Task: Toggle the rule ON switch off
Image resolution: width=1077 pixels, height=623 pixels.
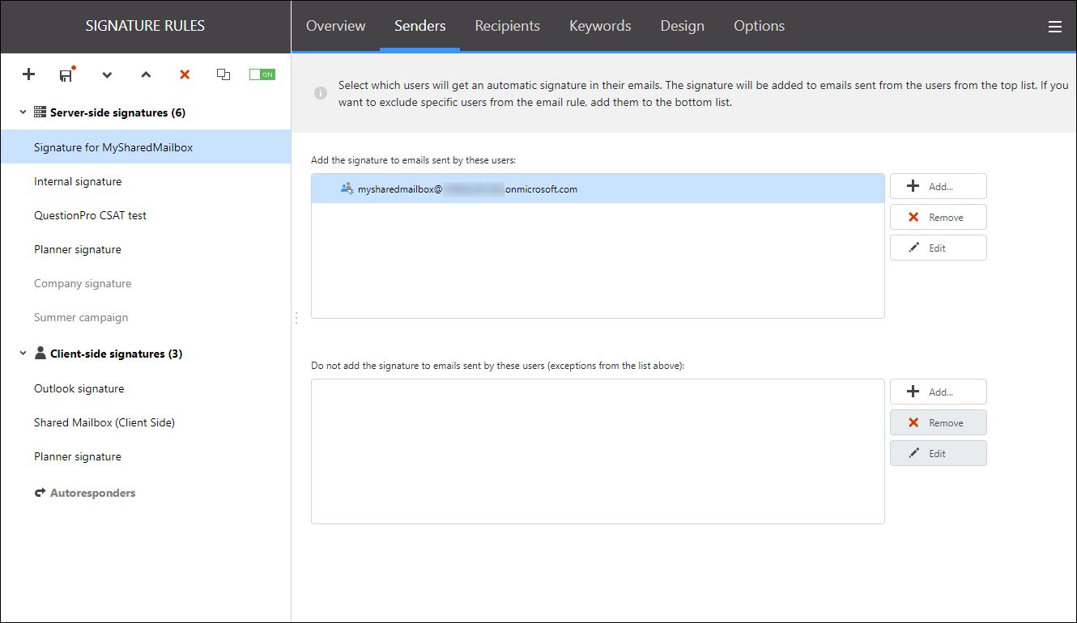Action: tap(262, 74)
